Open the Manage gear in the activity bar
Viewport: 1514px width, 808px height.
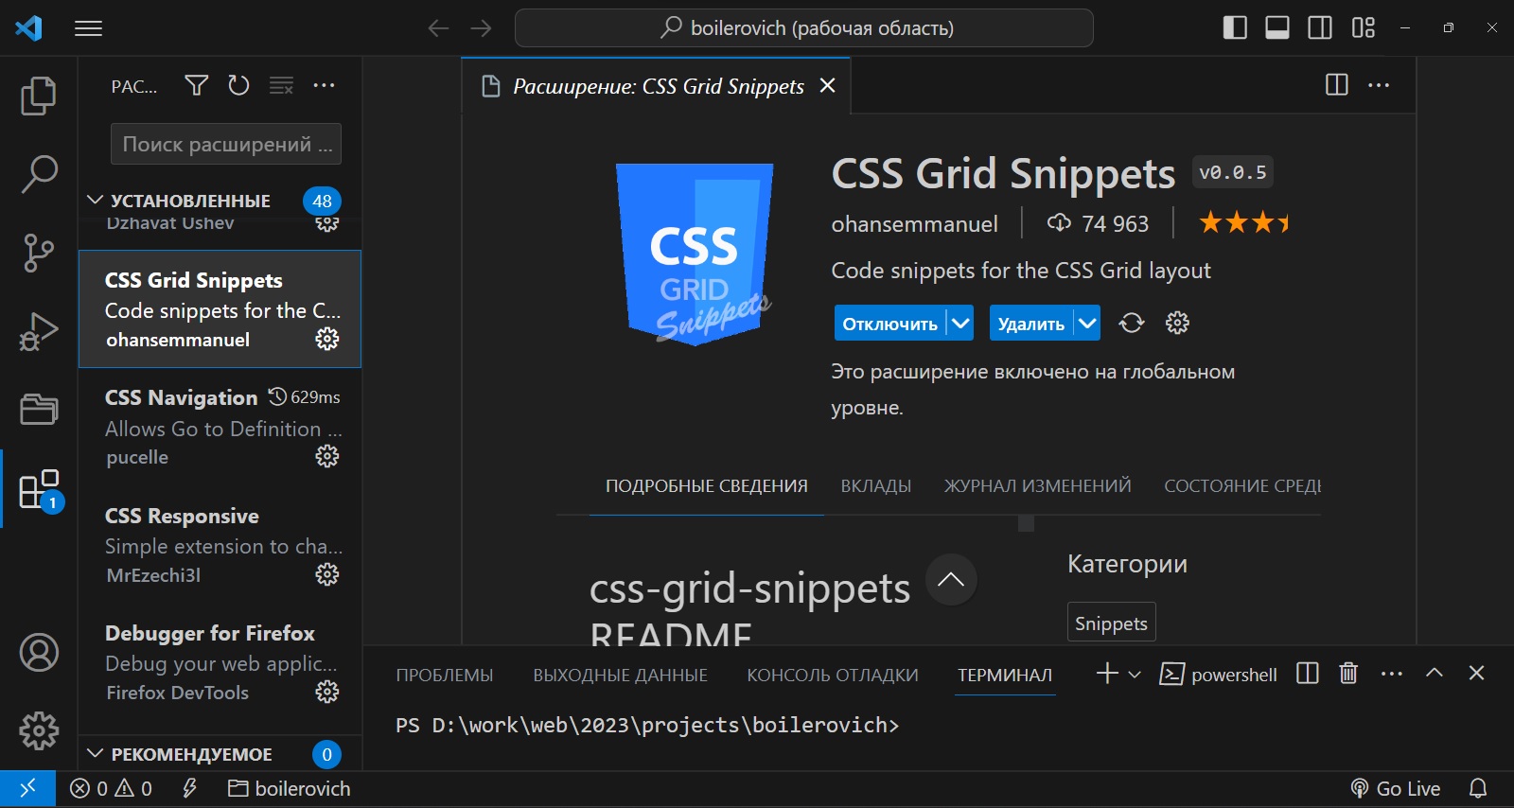(39, 730)
